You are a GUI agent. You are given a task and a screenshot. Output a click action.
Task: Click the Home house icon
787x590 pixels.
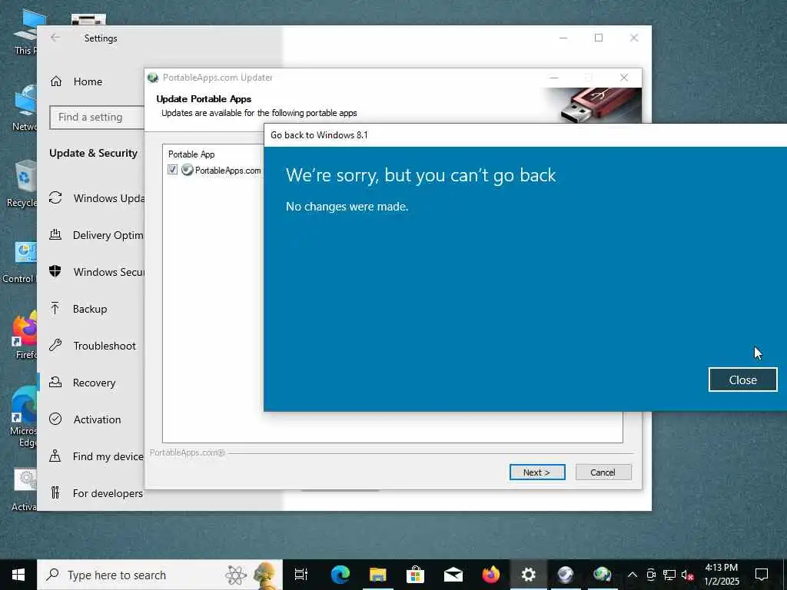(55, 81)
